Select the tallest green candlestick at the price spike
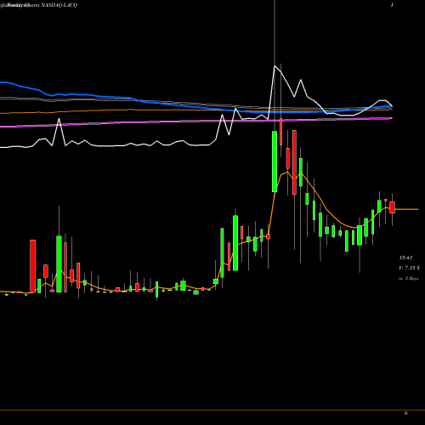This screenshot has width=425, height=425. pos(275,161)
